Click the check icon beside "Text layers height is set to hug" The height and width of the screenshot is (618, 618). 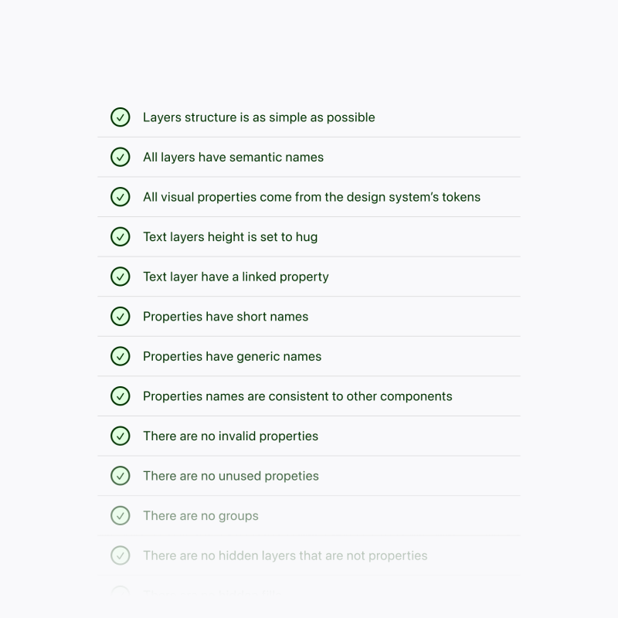(x=121, y=236)
